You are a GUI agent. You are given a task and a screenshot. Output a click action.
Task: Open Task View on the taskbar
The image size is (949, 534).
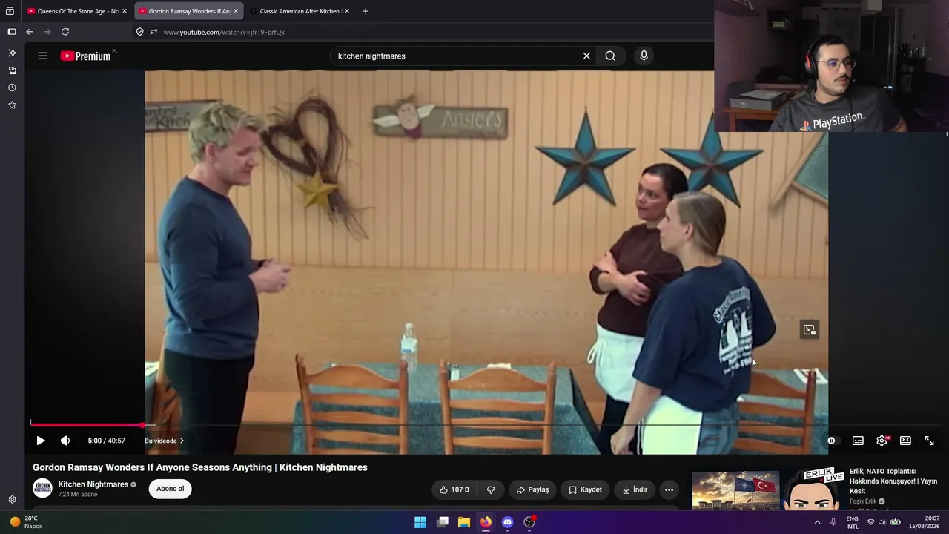point(443,522)
